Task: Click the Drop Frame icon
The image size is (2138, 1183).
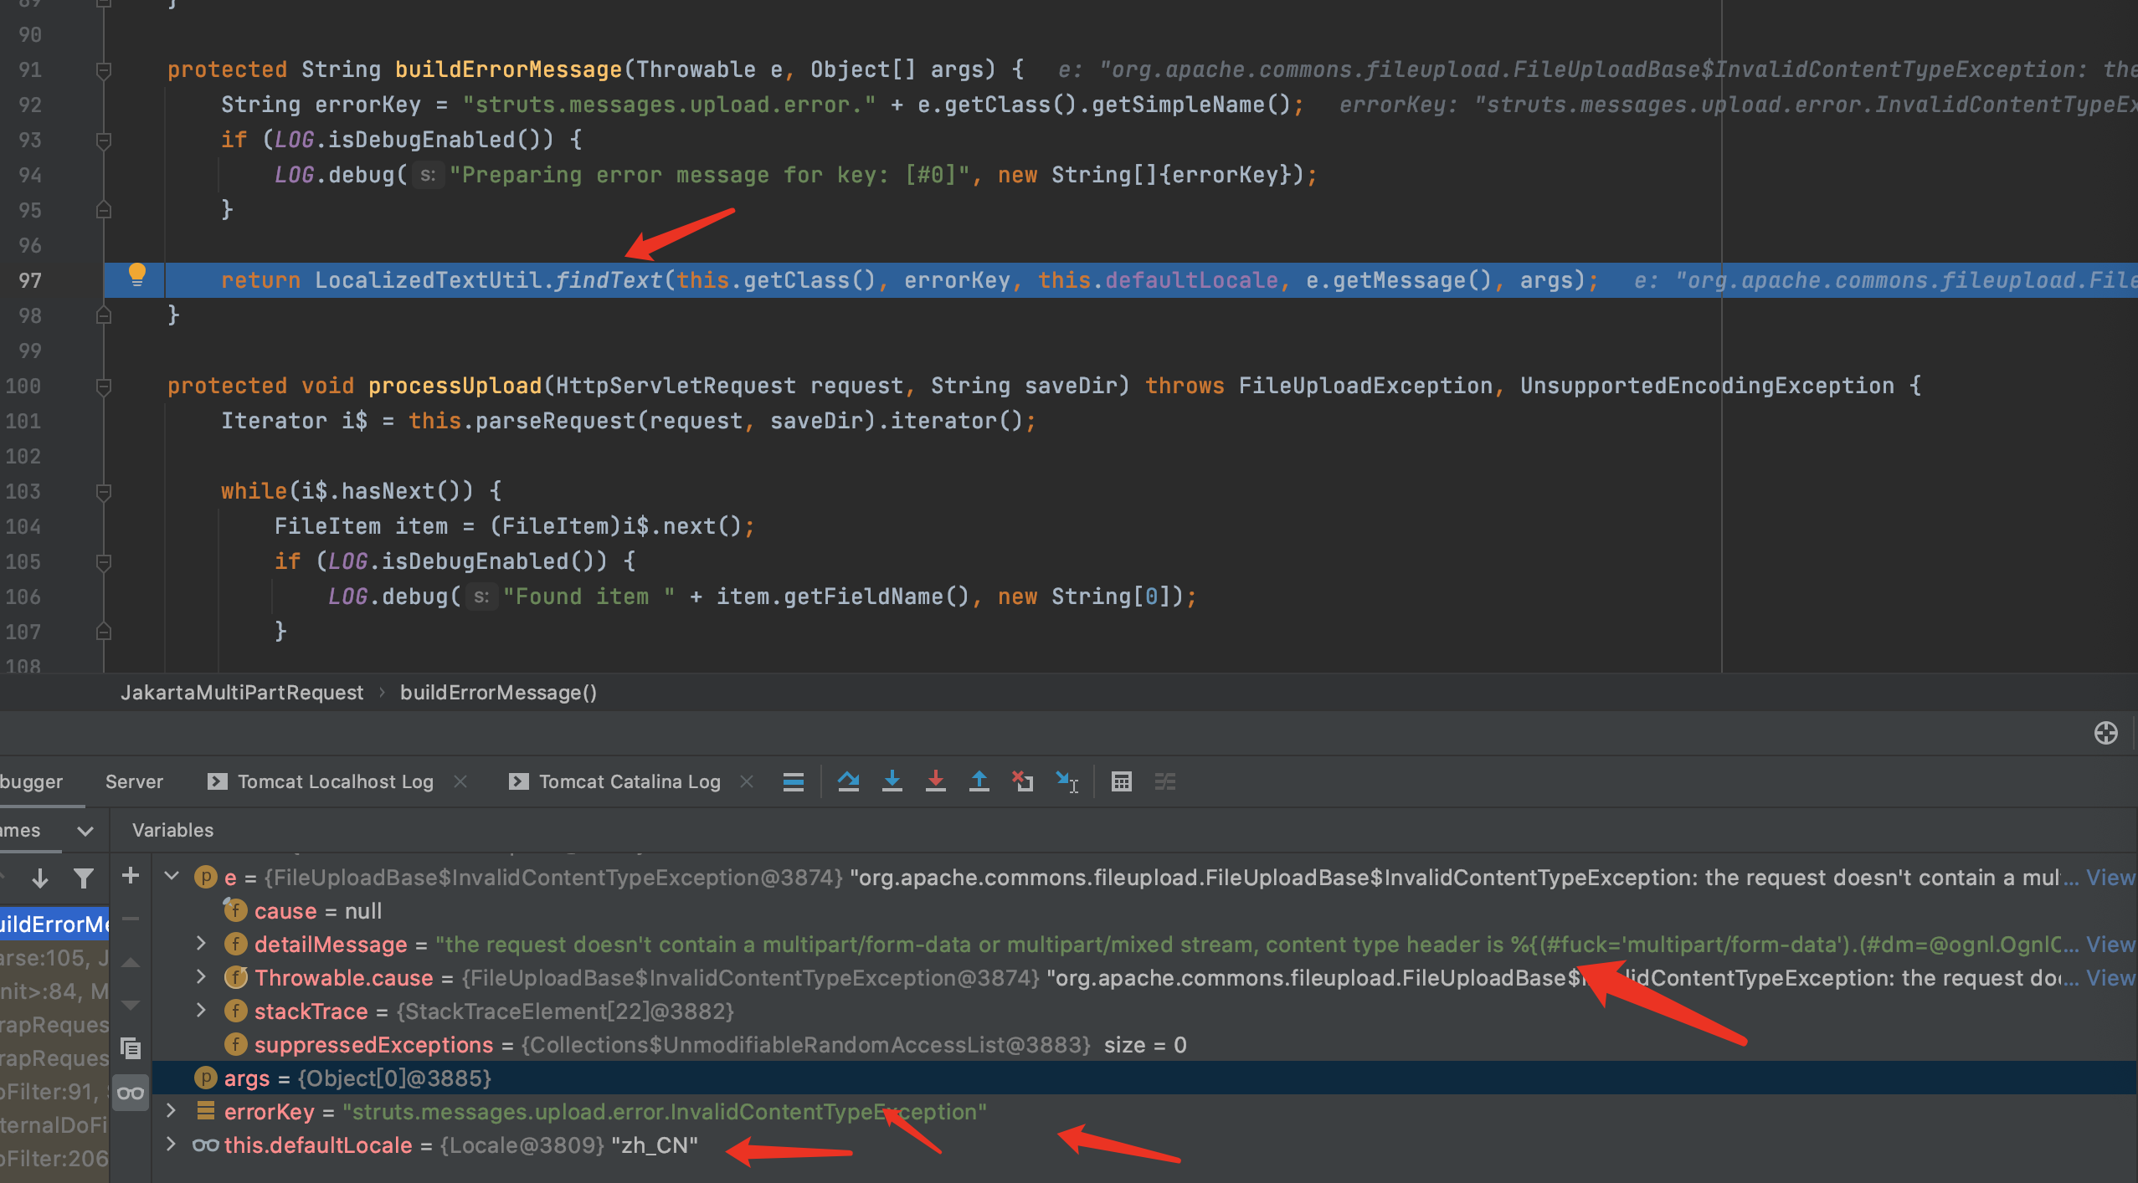Action: pyautogui.click(x=1022, y=781)
